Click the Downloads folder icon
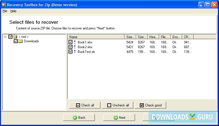219x126 pixels. 20,41
